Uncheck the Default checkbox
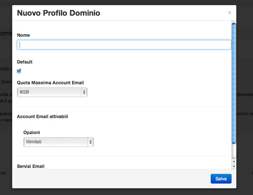This screenshot has height=195, width=253. coord(19,71)
